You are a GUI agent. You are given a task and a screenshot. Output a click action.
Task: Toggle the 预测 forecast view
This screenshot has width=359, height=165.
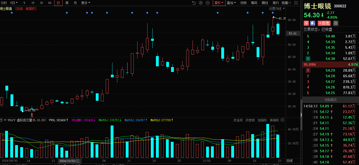(243, 3)
